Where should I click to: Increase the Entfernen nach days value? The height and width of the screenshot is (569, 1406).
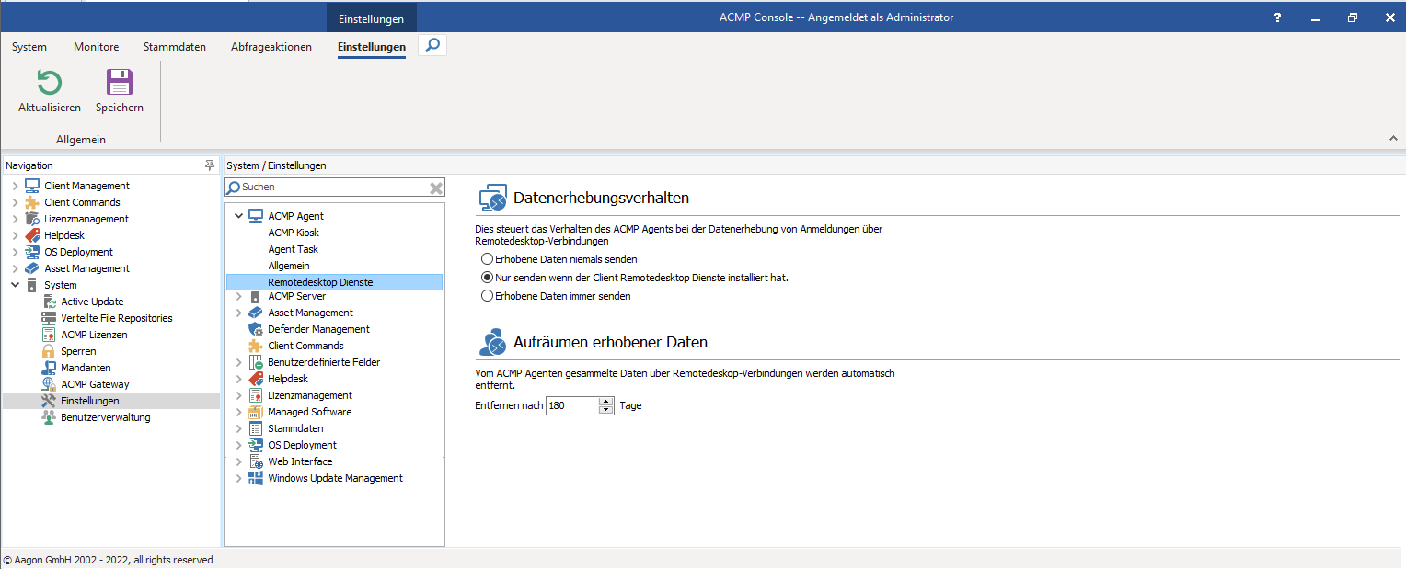(x=605, y=401)
